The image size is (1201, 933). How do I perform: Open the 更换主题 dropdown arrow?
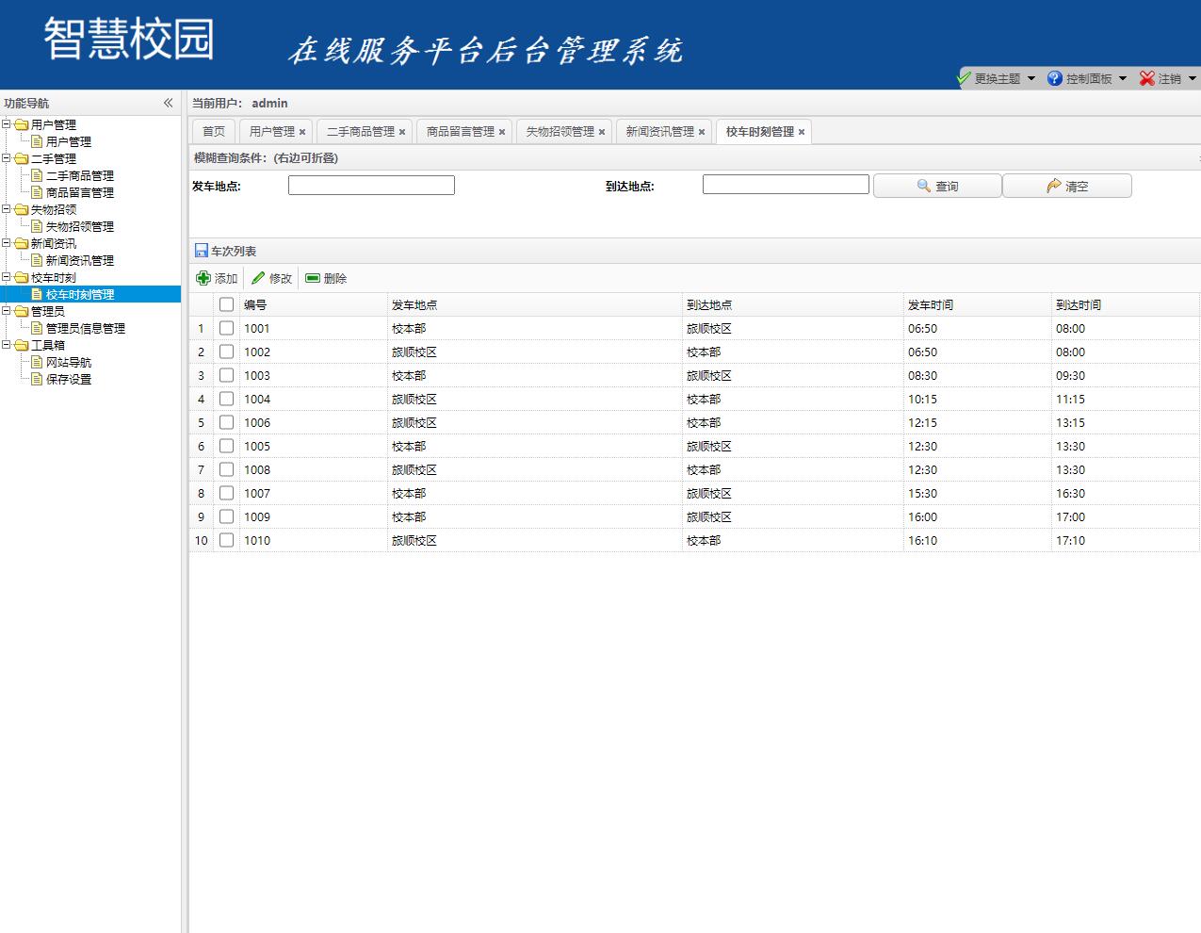(1032, 78)
